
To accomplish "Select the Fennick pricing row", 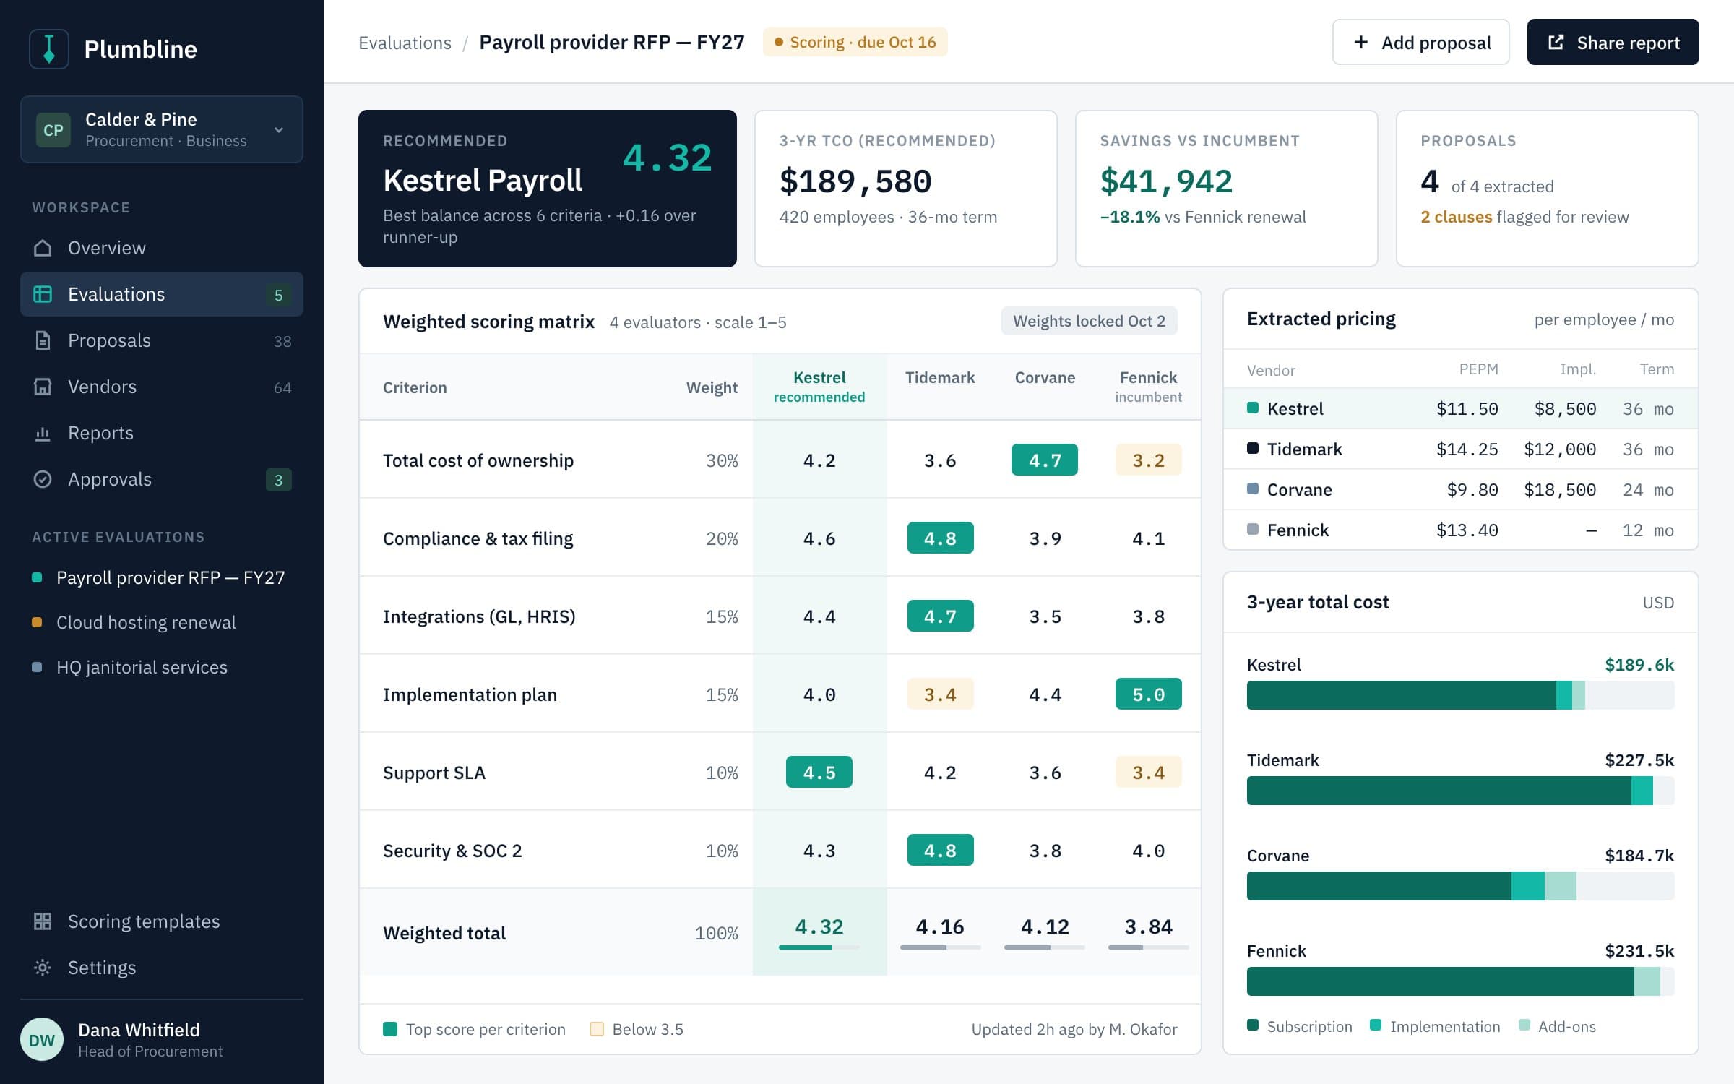I will coord(1460,530).
